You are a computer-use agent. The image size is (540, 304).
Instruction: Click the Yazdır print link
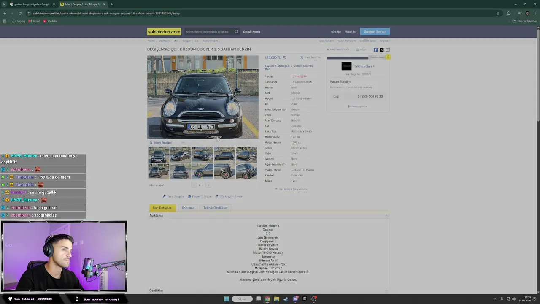(361, 49)
